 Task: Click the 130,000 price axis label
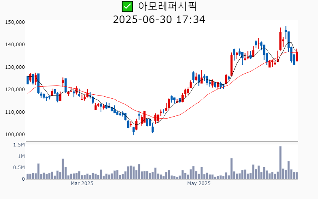(x=15, y=67)
